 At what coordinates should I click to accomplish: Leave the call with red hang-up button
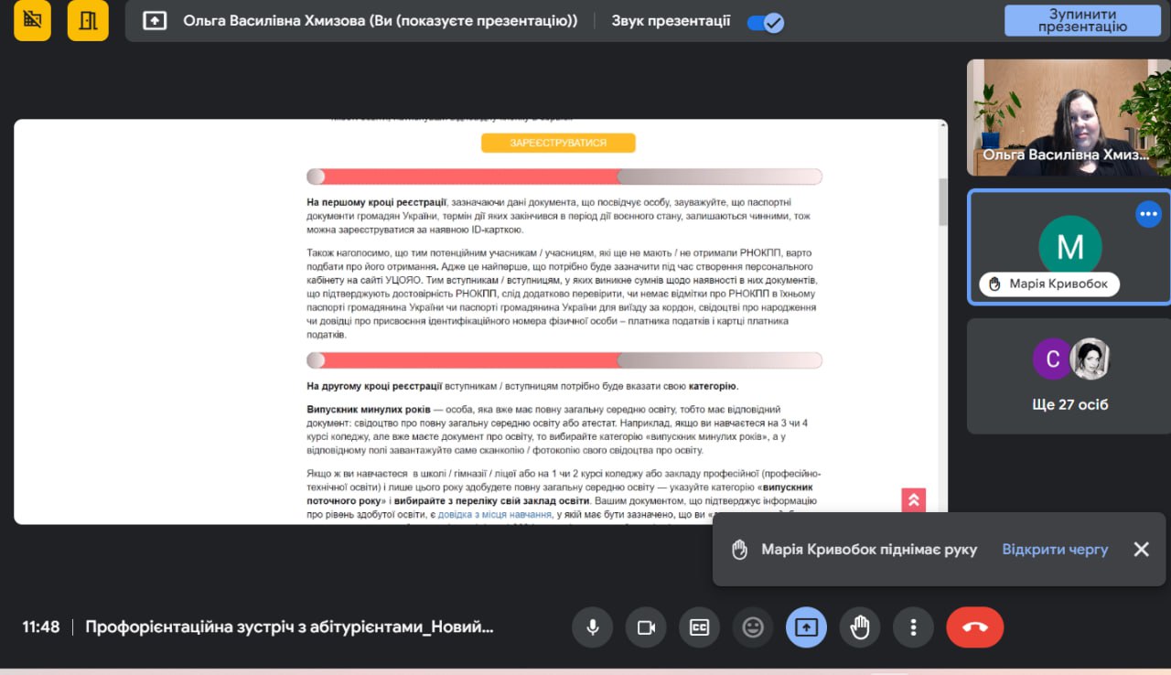click(x=975, y=627)
